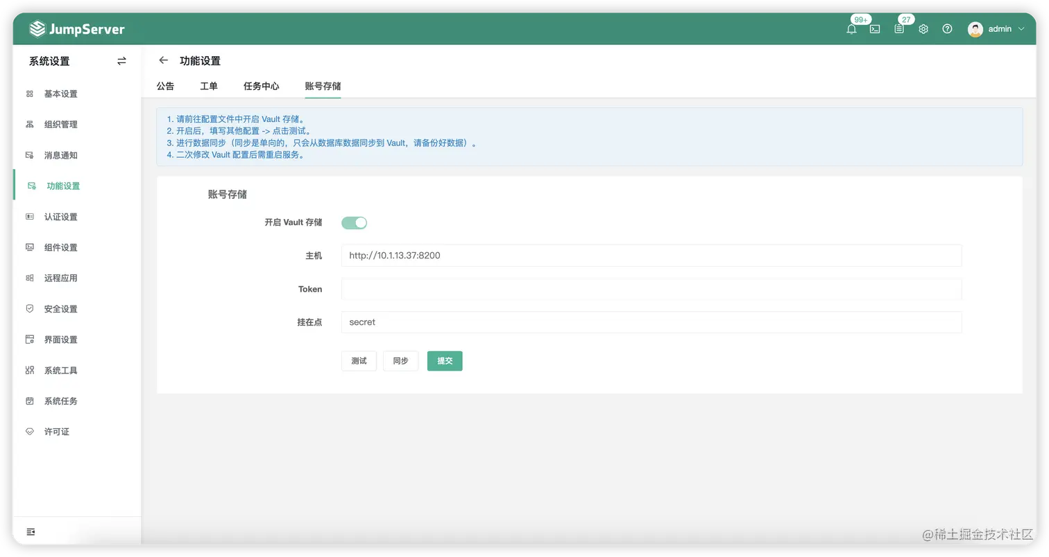
Task: Click the 远程应用 sidebar icon
Action: click(30, 278)
